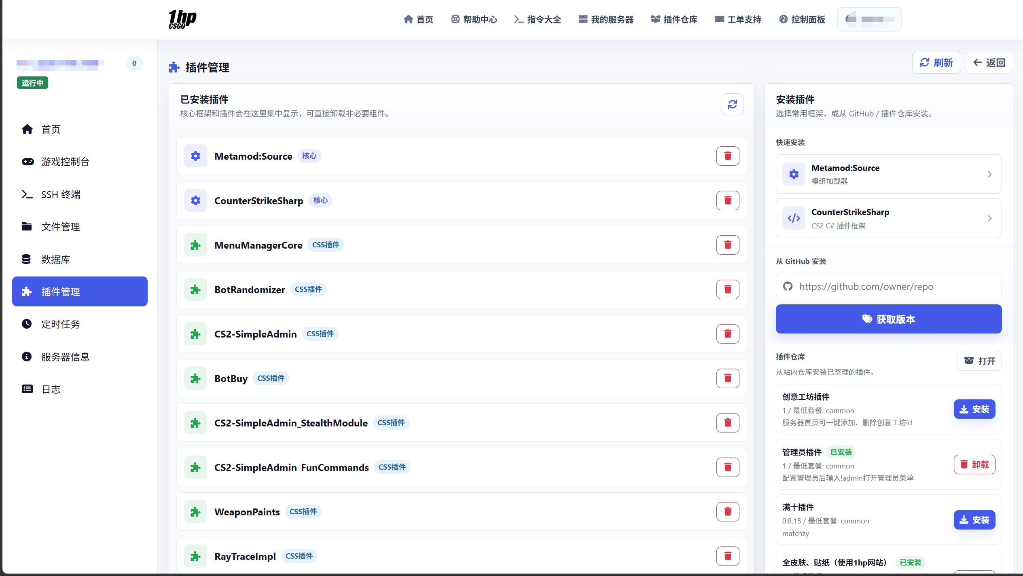Screen dimensions: 1023x576
Task: Remove CS2-SimpleAdmin_FunCommands with trash icon
Action: click(728, 467)
